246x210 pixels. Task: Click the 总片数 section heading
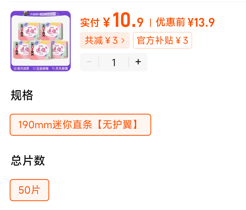tap(28, 161)
